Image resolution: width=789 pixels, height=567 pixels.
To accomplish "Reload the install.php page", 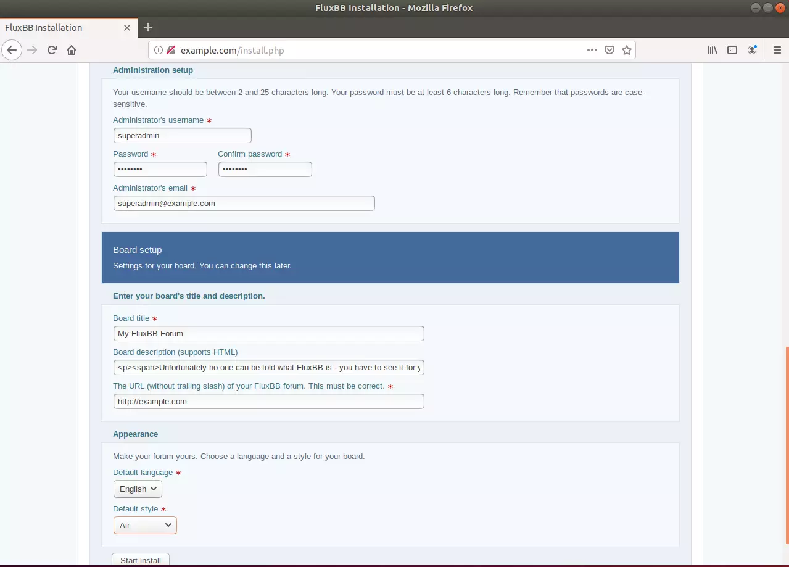I will pos(52,50).
